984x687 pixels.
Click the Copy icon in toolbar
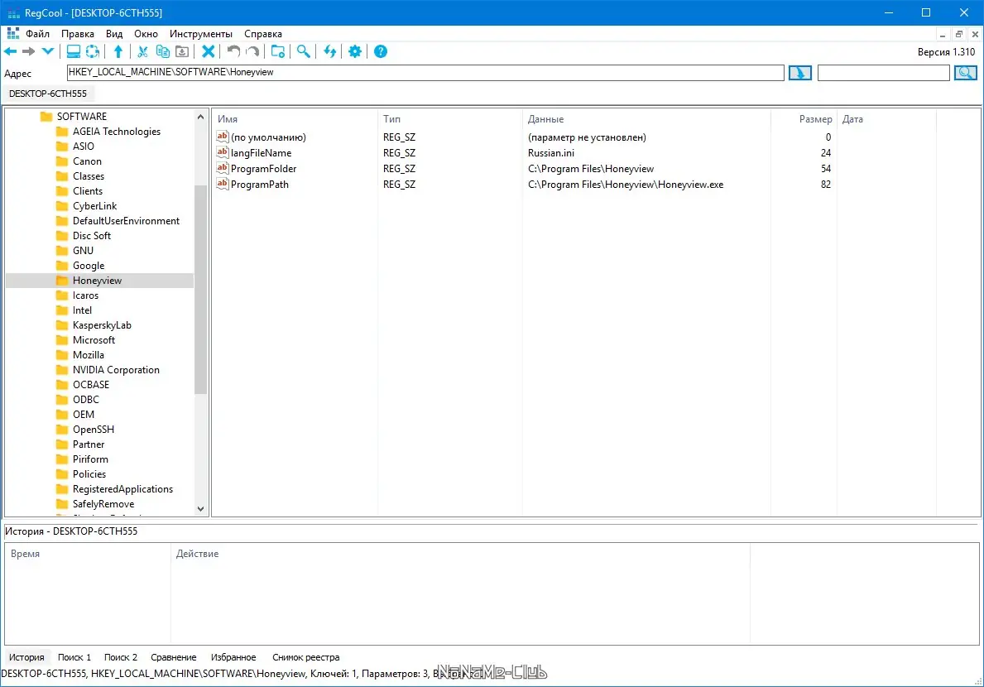[x=162, y=51]
